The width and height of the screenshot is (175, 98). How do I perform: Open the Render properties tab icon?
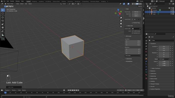click(146, 41)
